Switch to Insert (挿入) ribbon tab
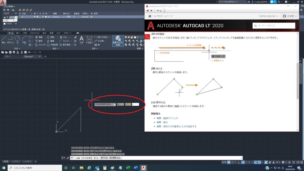The image size is (304, 171). (x=18, y=33)
